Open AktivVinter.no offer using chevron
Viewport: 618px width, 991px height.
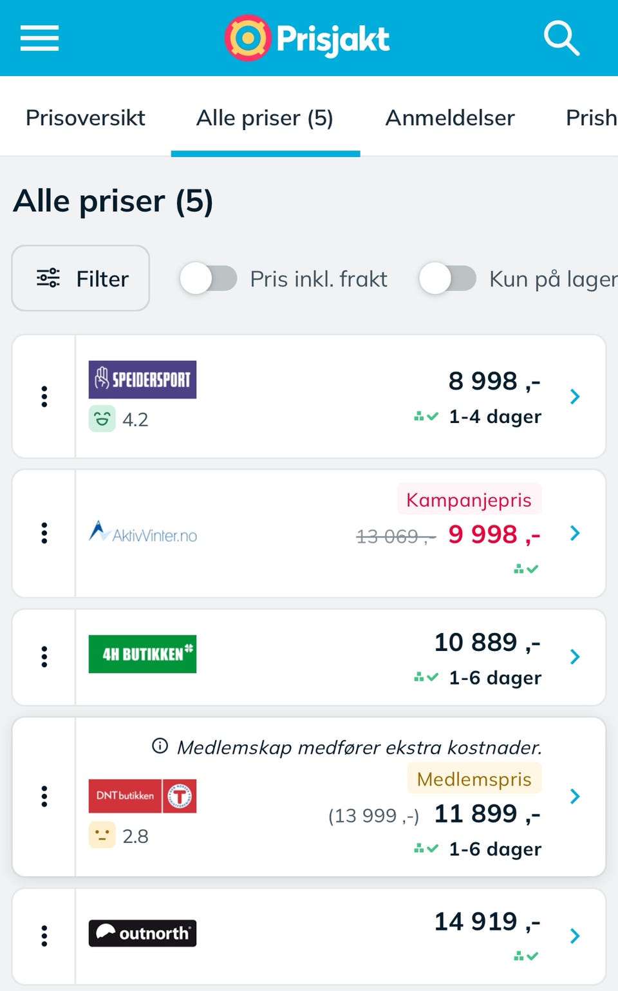coord(575,533)
